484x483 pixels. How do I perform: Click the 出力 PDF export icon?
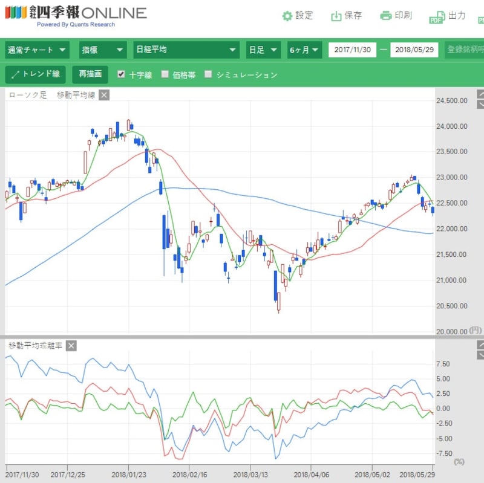pyautogui.click(x=436, y=18)
